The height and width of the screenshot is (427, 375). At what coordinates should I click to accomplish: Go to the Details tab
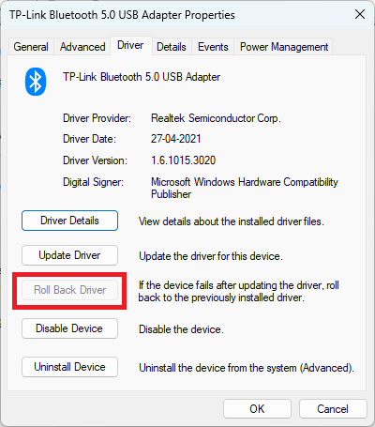point(172,47)
